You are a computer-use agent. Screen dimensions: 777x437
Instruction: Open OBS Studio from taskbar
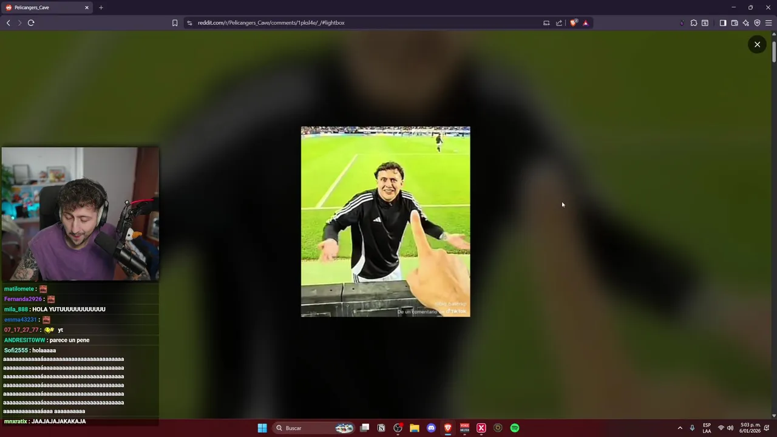pos(398,428)
